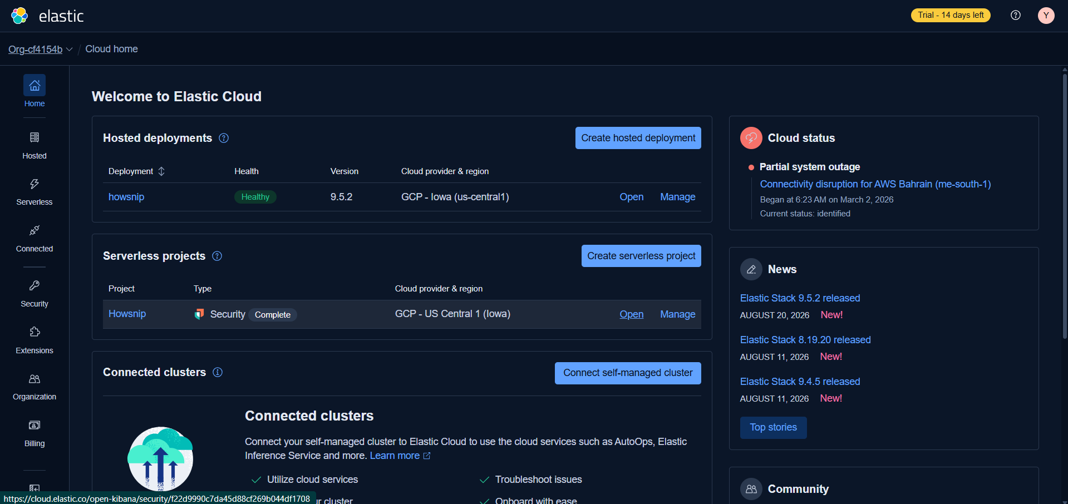Open Elastic Stack 8.19.20 released news
This screenshot has height=504, width=1068.
pos(805,340)
